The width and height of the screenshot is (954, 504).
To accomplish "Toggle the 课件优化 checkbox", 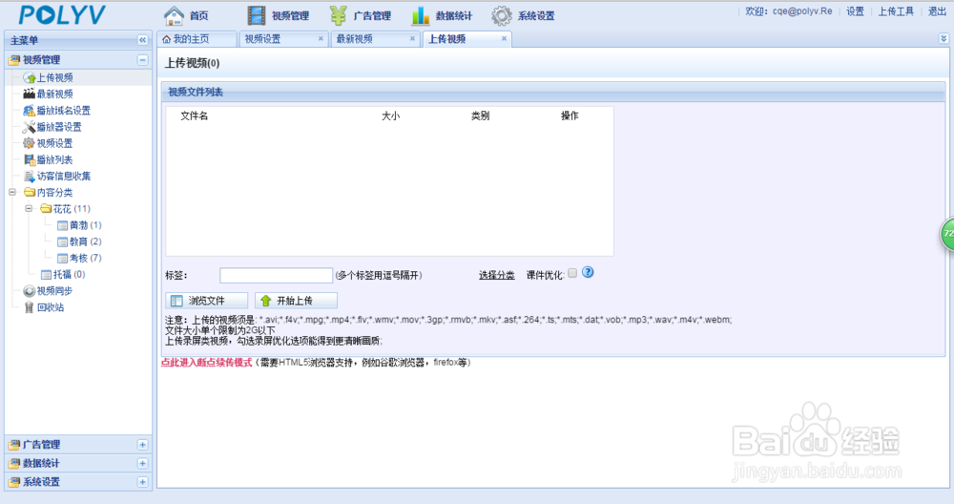I will 571,273.
